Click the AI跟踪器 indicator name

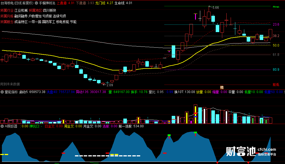pos(11,126)
